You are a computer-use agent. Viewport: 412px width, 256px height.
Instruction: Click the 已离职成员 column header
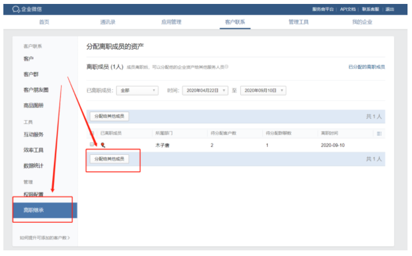coord(111,133)
